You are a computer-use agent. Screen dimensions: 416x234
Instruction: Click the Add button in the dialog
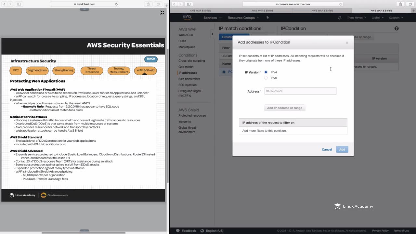click(342, 149)
